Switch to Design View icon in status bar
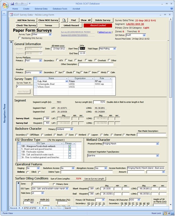 click(x=169, y=213)
